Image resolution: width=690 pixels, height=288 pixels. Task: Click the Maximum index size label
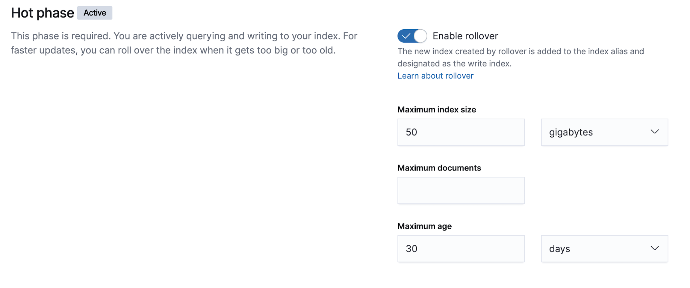click(436, 109)
